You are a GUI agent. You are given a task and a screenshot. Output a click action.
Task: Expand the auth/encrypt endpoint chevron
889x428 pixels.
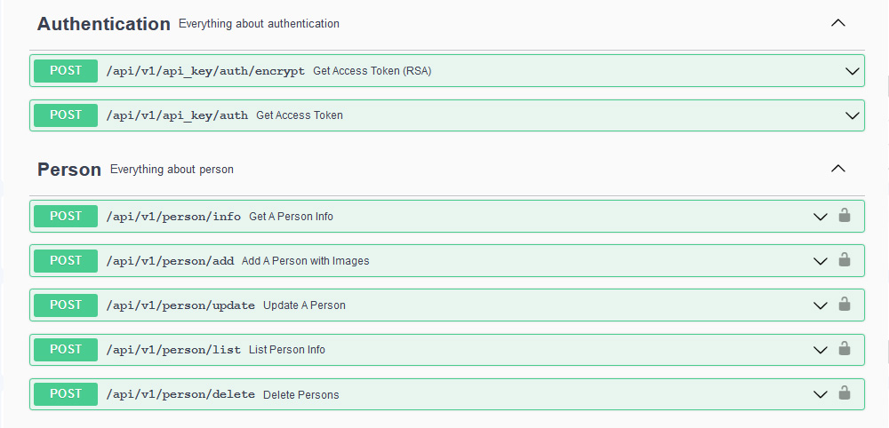[853, 71]
